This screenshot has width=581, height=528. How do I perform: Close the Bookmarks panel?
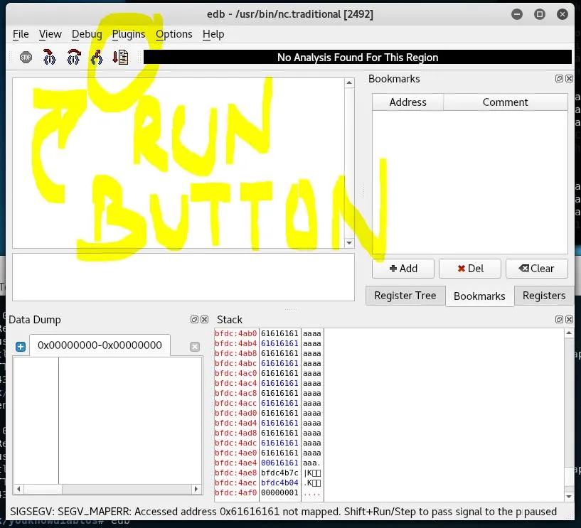point(569,78)
